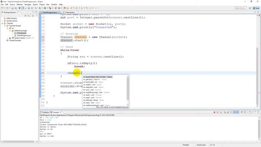Click Remove All Terminated Launches icon

[x=221, y=112]
